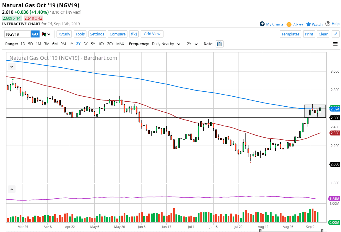341x232 pixels.
Task: Click the NGV19 symbol input field
Action: (18, 34)
